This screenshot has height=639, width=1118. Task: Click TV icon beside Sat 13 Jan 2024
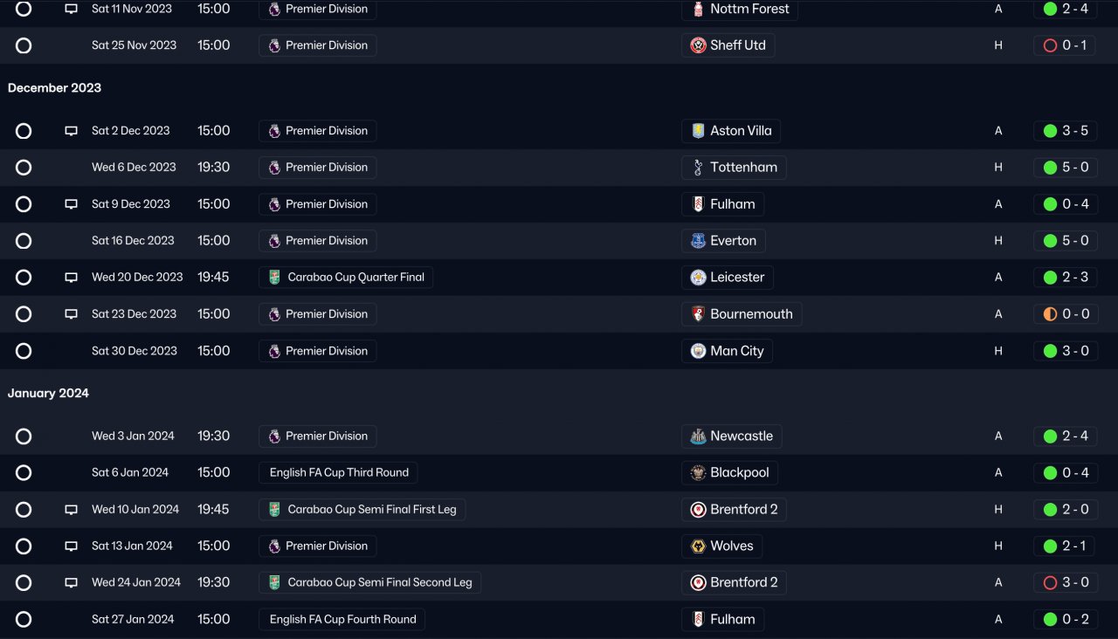coord(72,546)
